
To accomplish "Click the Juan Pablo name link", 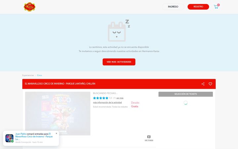I will [x=20, y=134].
